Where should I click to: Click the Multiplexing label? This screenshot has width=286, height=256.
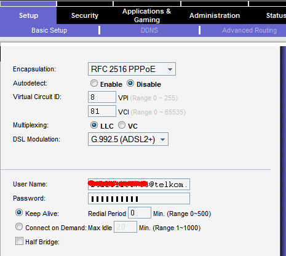click(31, 125)
